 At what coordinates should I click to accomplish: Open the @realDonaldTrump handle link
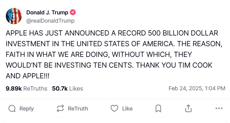(50, 21)
